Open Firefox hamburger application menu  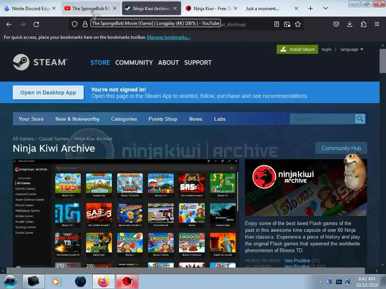377,24
